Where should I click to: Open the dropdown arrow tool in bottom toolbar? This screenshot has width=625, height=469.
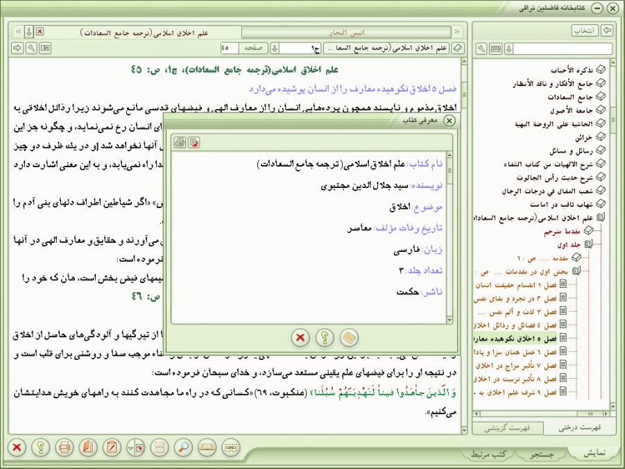click(x=135, y=447)
